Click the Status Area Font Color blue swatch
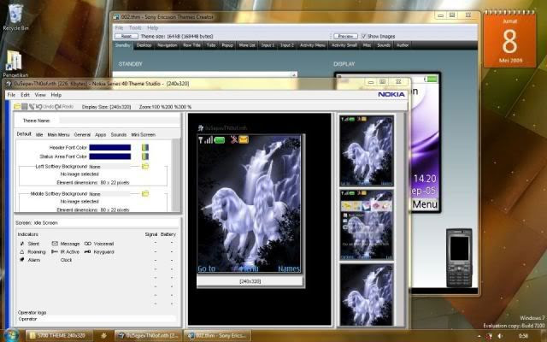 (110, 156)
